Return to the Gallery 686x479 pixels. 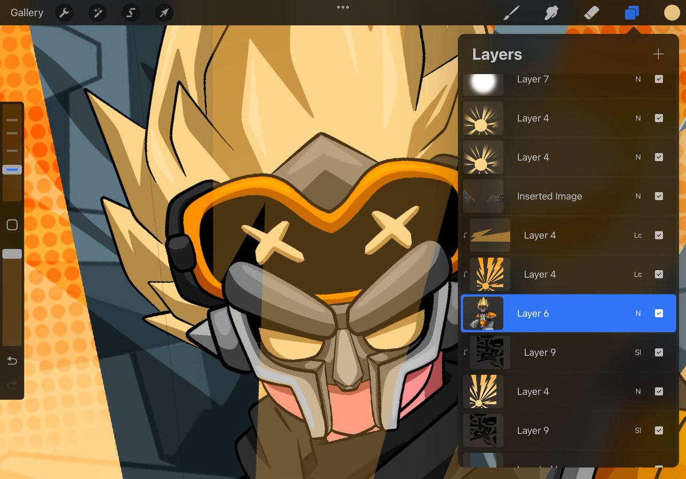[27, 13]
